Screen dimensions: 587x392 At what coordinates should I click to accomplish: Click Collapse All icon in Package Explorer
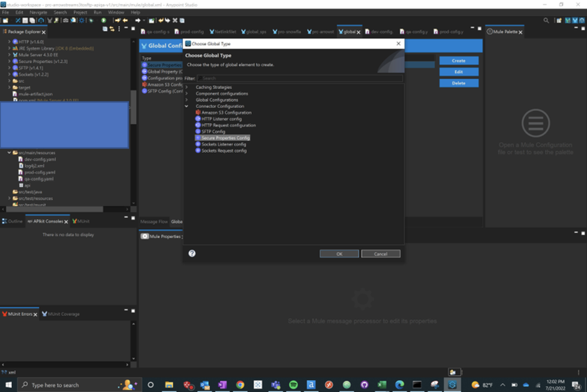(105, 29)
